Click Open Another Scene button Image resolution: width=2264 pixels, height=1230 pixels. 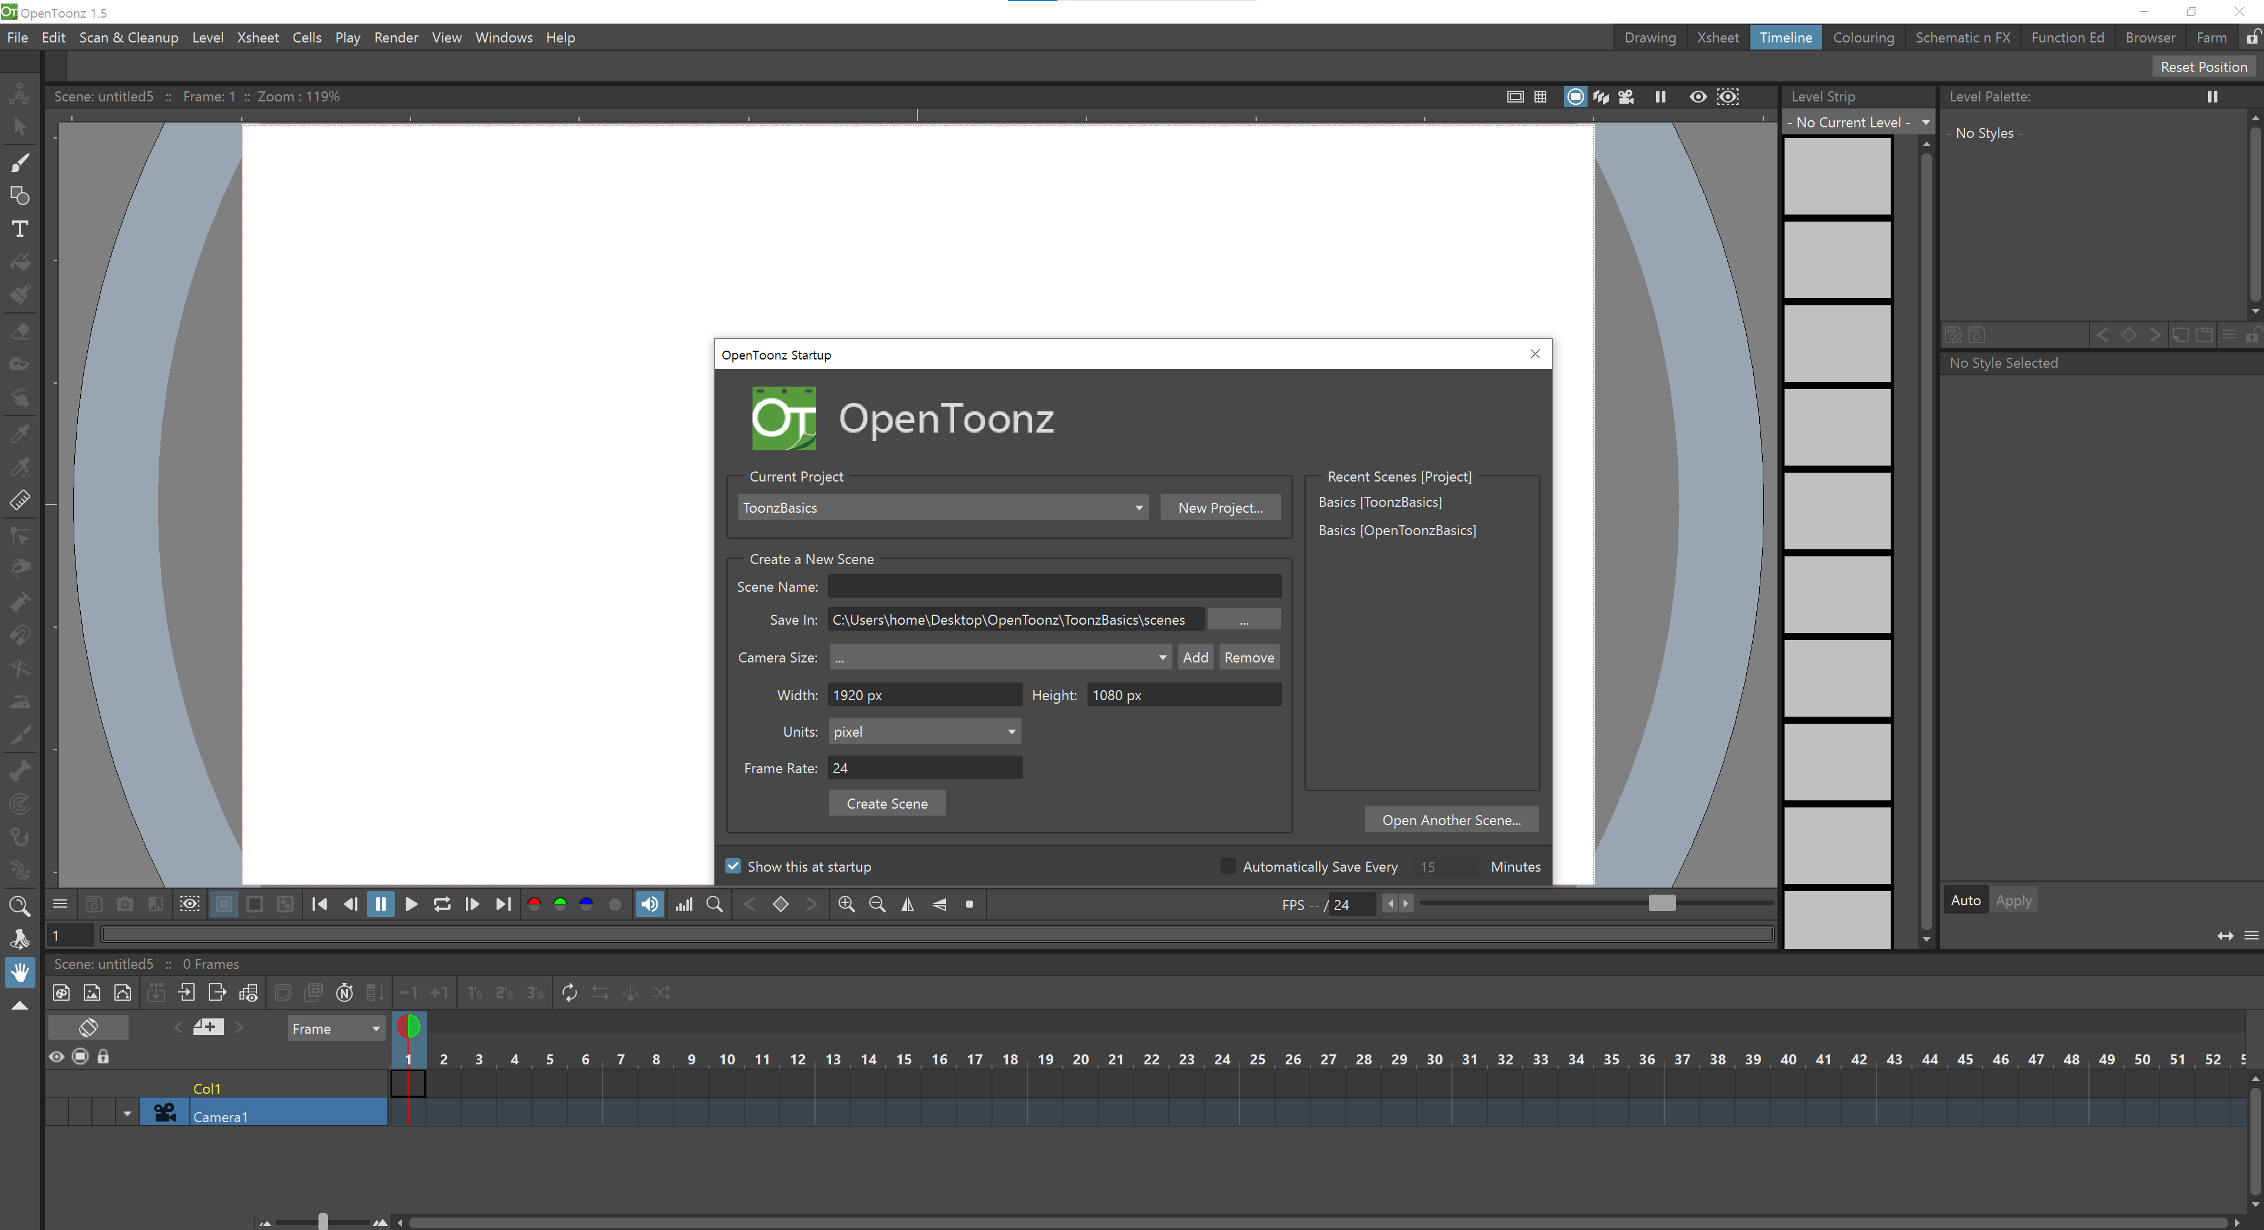(1450, 820)
